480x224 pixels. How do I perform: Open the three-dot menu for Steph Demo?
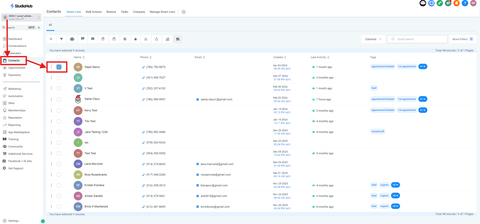(x=51, y=67)
